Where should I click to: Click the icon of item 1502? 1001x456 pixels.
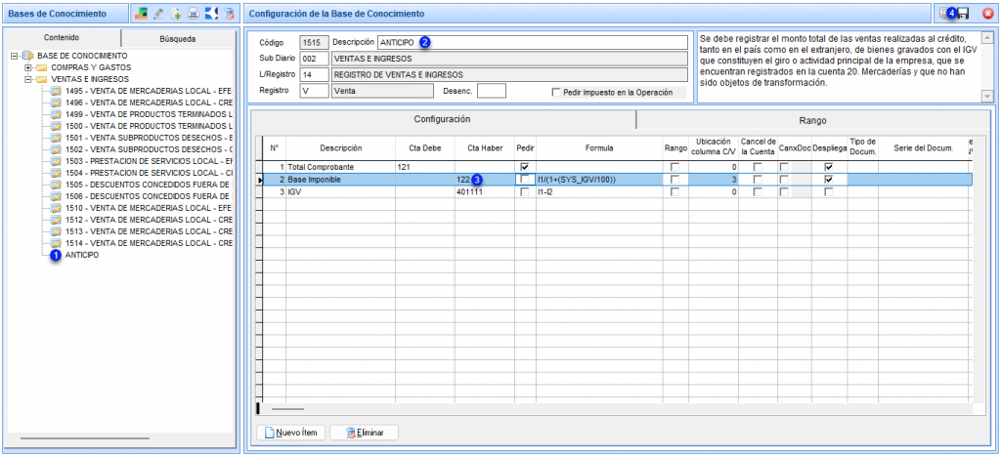[x=57, y=149]
